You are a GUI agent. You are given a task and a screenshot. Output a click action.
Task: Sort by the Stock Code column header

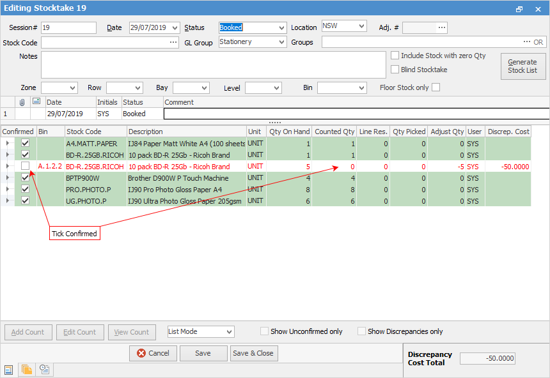(95, 132)
